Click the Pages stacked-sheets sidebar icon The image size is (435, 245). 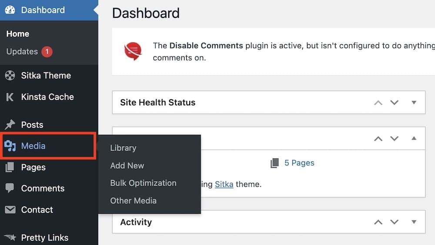tap(10, 167)
